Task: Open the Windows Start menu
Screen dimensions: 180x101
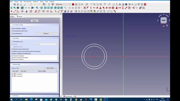Action: pyautogui.click(x=12, y=100)
